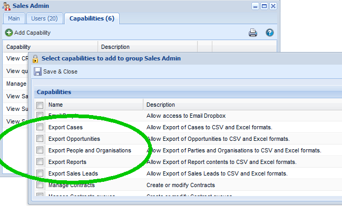Toggle the select-all checkbox in Name header
This screenshot has height=206, width=342.
40,105
